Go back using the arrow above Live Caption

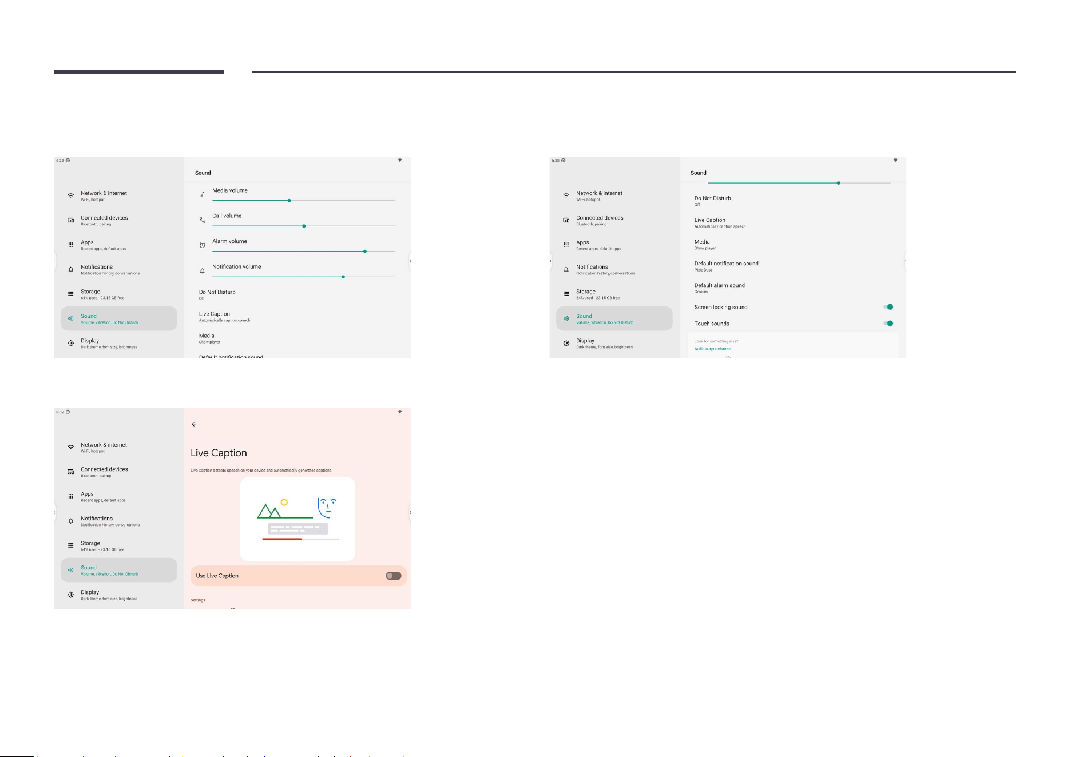pyautogui.click(x=194, y=424)
